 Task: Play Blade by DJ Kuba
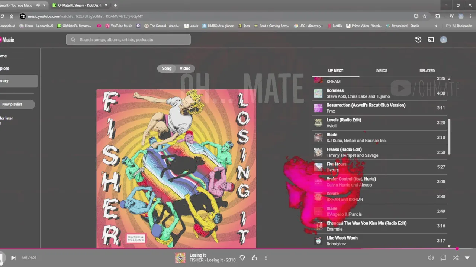pyautogui.click(x=379, y=138)
